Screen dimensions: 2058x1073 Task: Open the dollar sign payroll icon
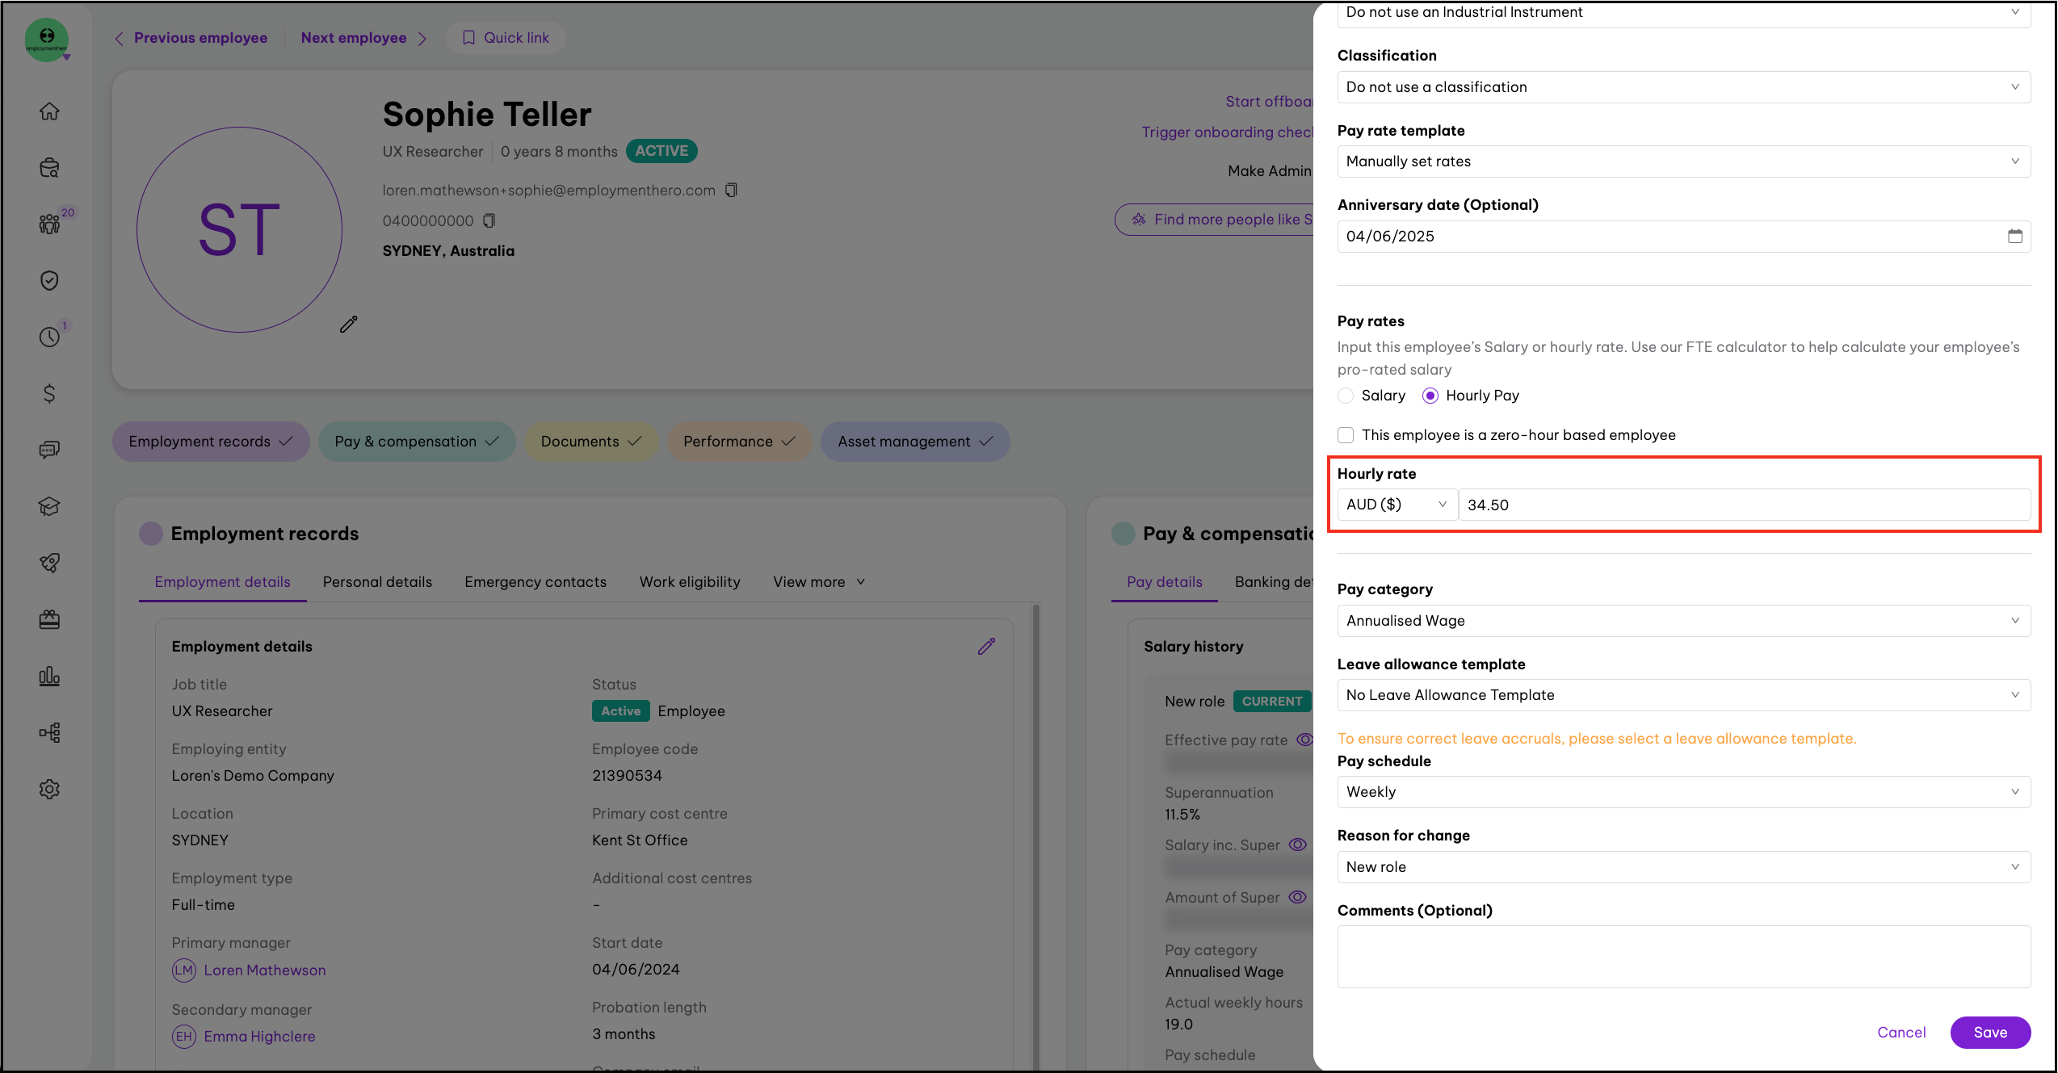(x=49, y=393)
